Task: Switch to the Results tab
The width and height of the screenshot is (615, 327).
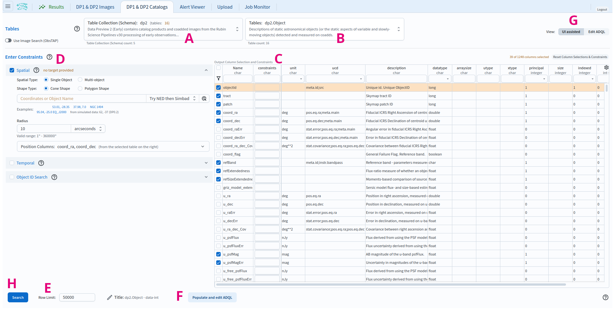Action: pyautogui.click(x=51, y=7)
